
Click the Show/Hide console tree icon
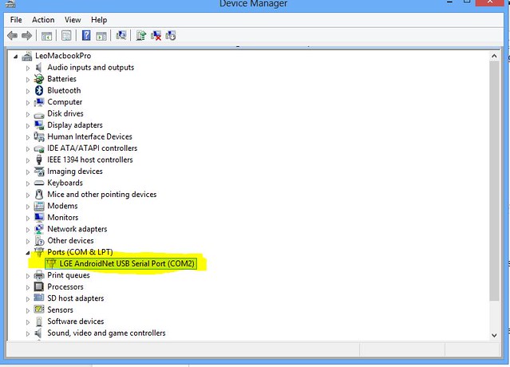click(47, 35)
